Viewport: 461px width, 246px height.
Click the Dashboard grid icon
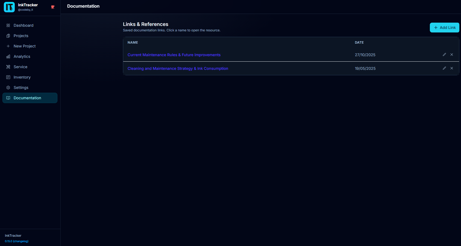point(8,25)
